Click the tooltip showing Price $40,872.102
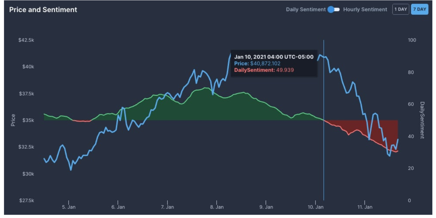This screenshot has height=218, width=436. click(x=274, y=63)
